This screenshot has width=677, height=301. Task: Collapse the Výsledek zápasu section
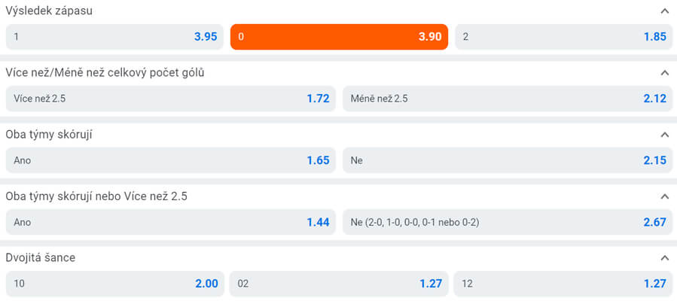pyautogui.click(x=664, y=11)
